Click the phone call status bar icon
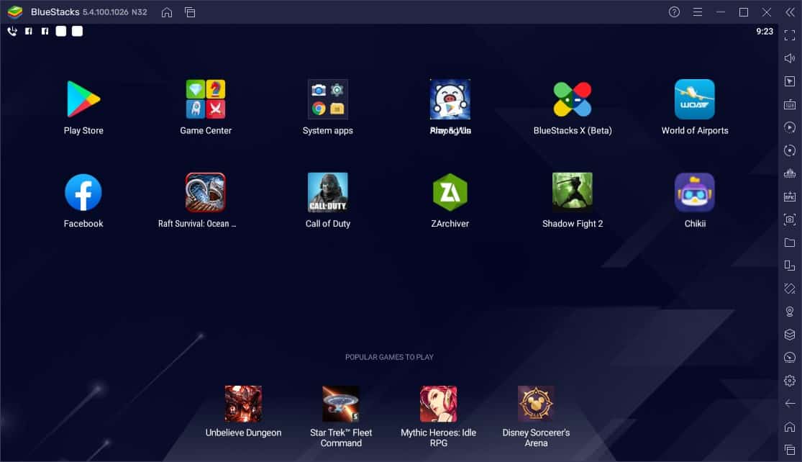This screenshot has height=462, width=802. 12,31
